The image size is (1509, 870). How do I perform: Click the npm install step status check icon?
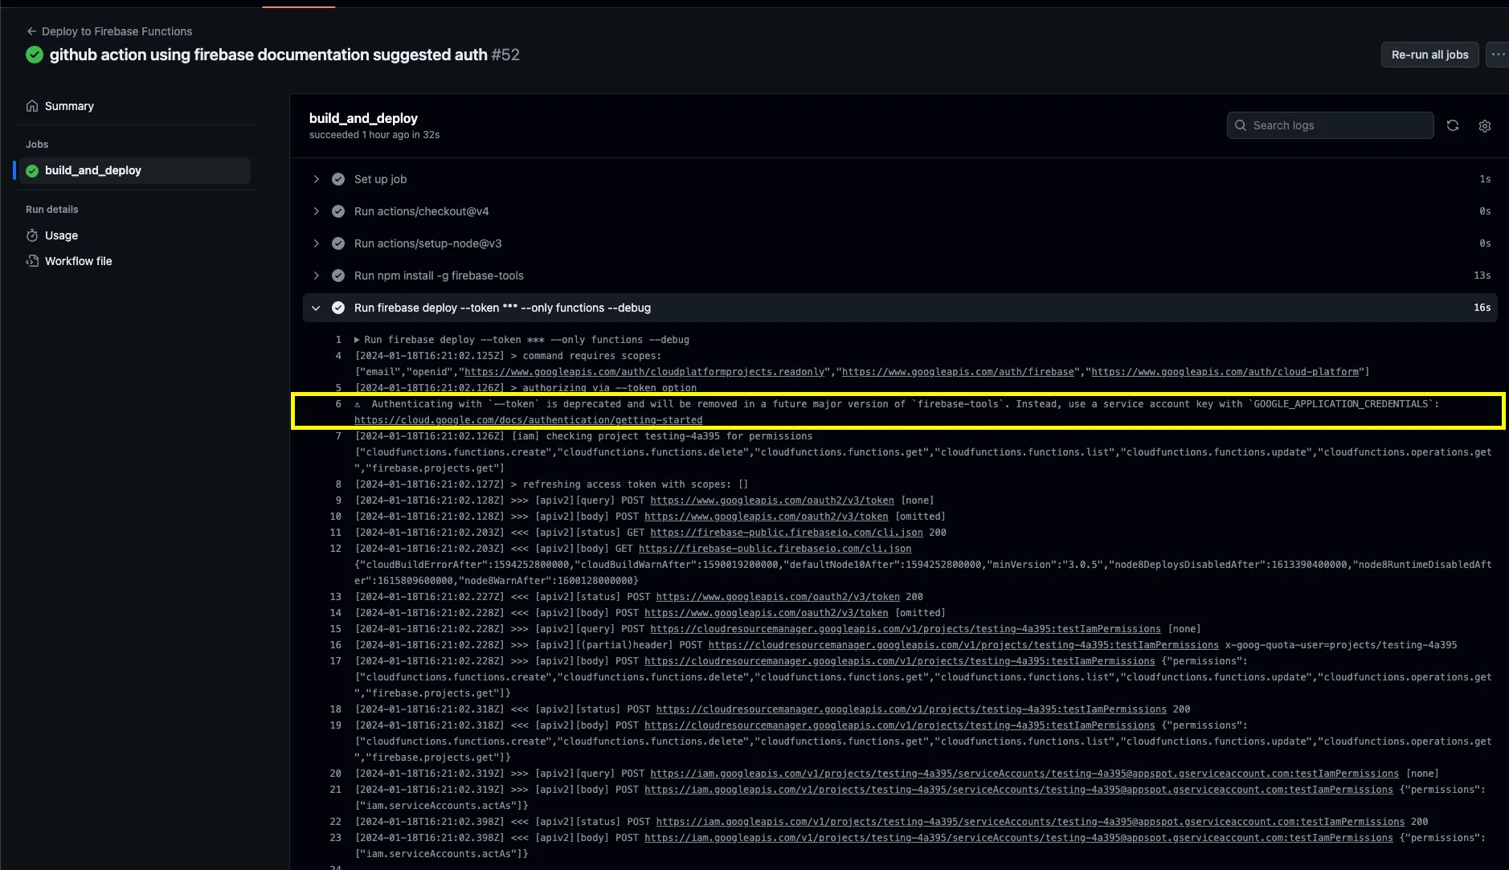pos(338,276)
